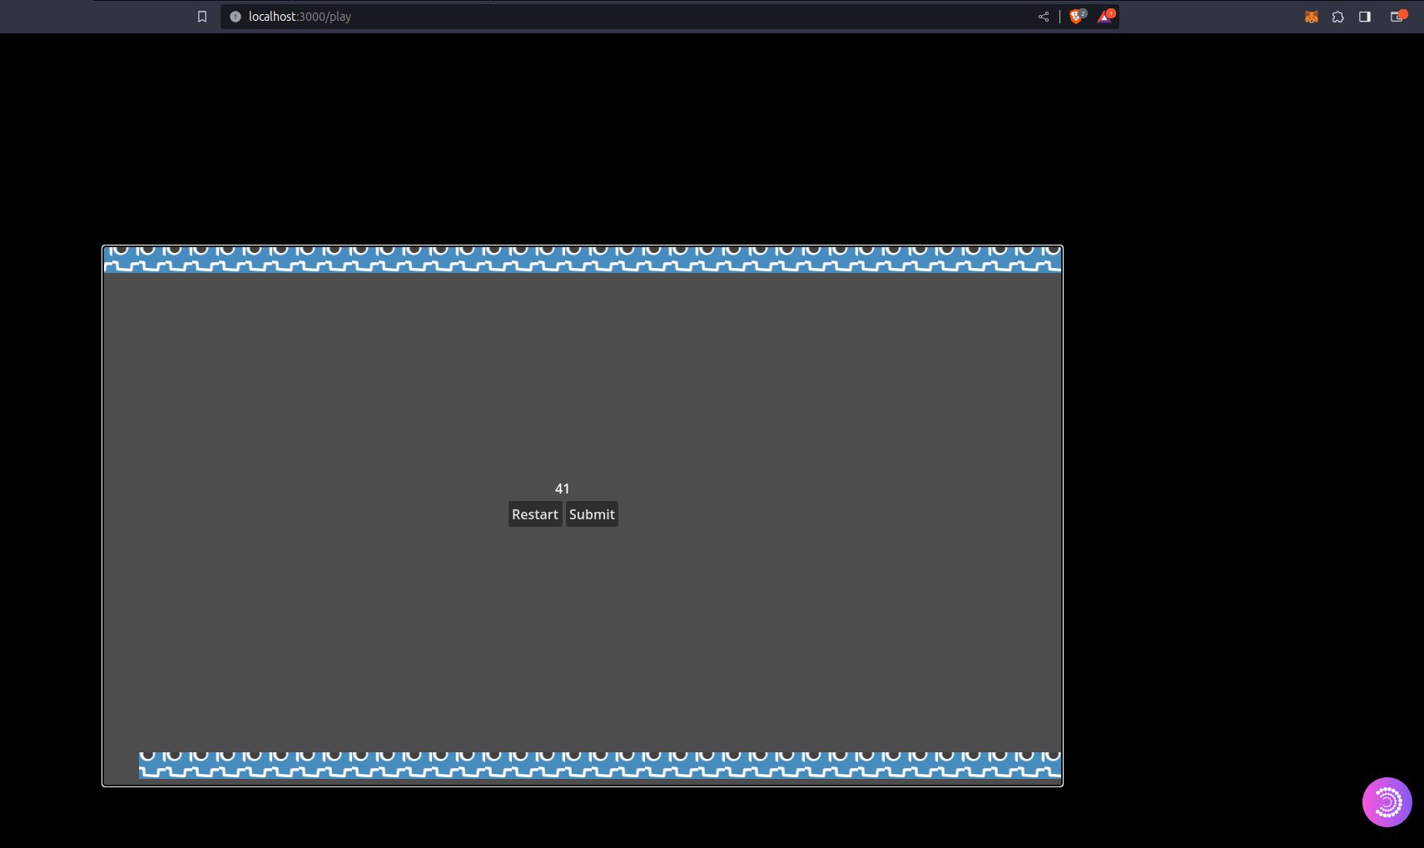Click the Restart button

pos(535,514)
